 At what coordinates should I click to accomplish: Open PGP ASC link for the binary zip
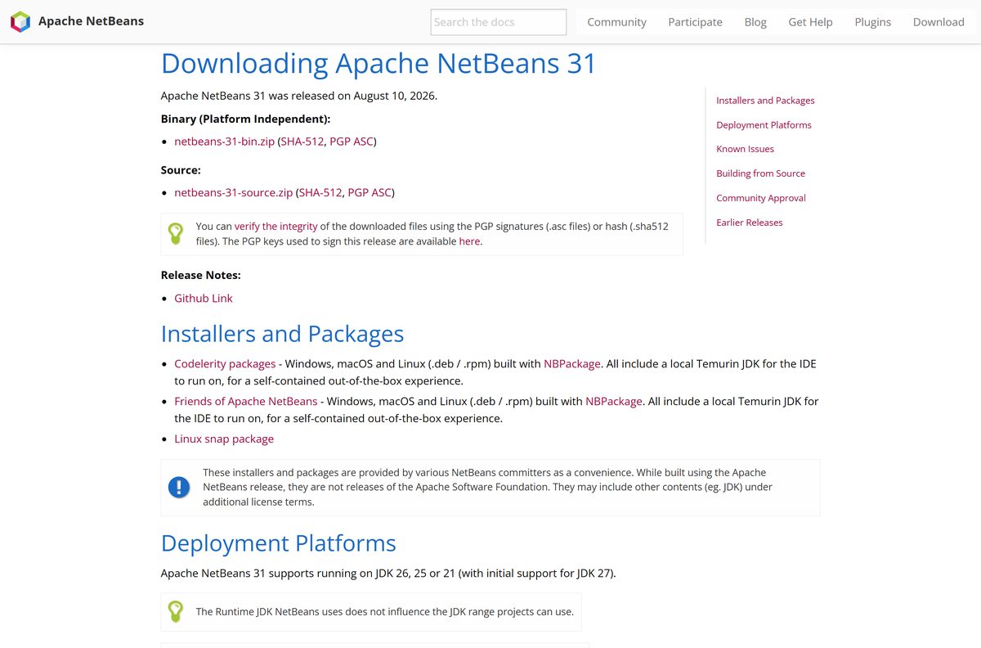point(352,142)
